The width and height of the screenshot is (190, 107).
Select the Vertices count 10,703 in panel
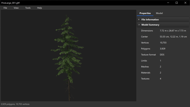click(x=163, y=43)
